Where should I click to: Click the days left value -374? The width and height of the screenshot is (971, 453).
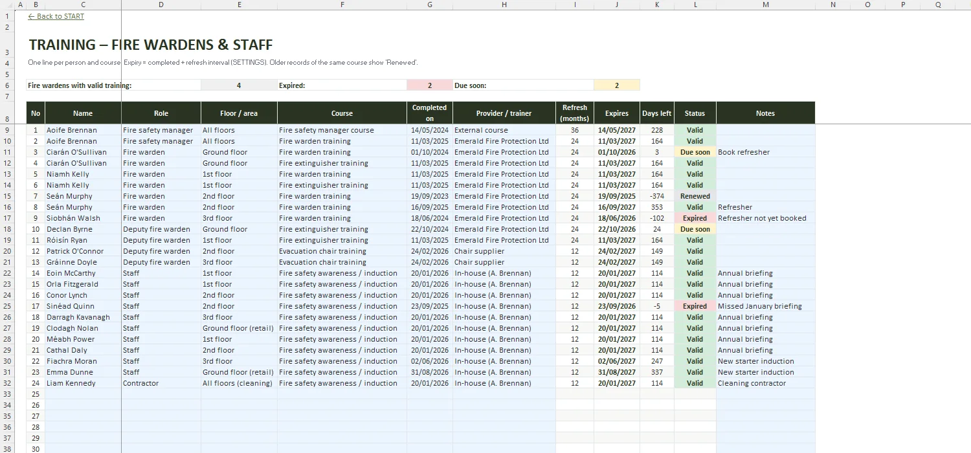pyautogui.click(x=657, y=196)
